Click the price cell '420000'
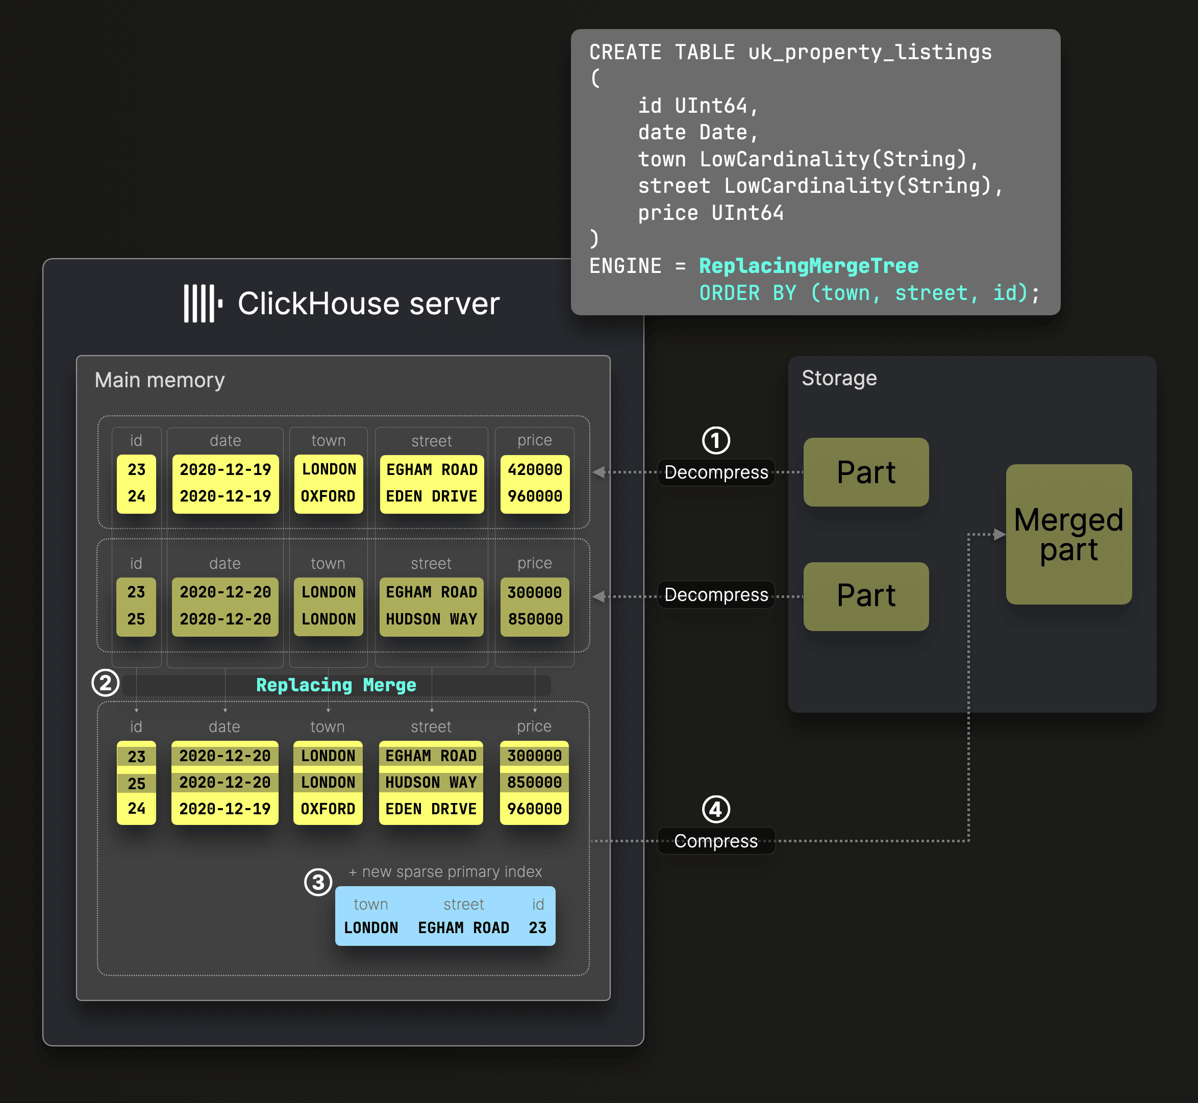Image resolution: width=1198 pixels, height=1103 pixels. [x=535, y=469]
